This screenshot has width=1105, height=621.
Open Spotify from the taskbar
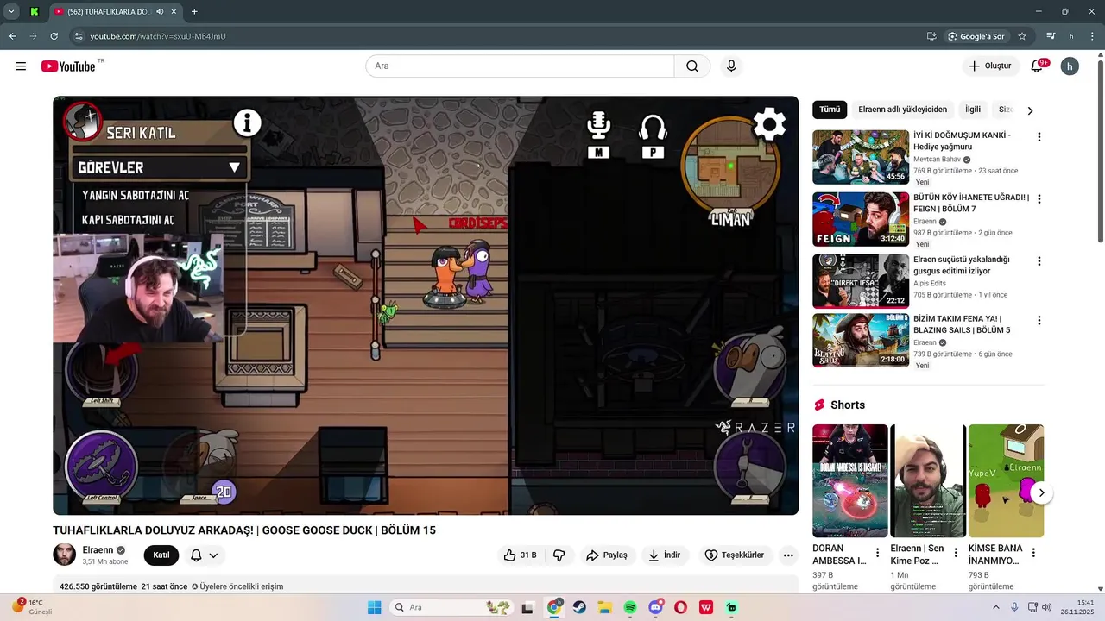coord(630,607)
